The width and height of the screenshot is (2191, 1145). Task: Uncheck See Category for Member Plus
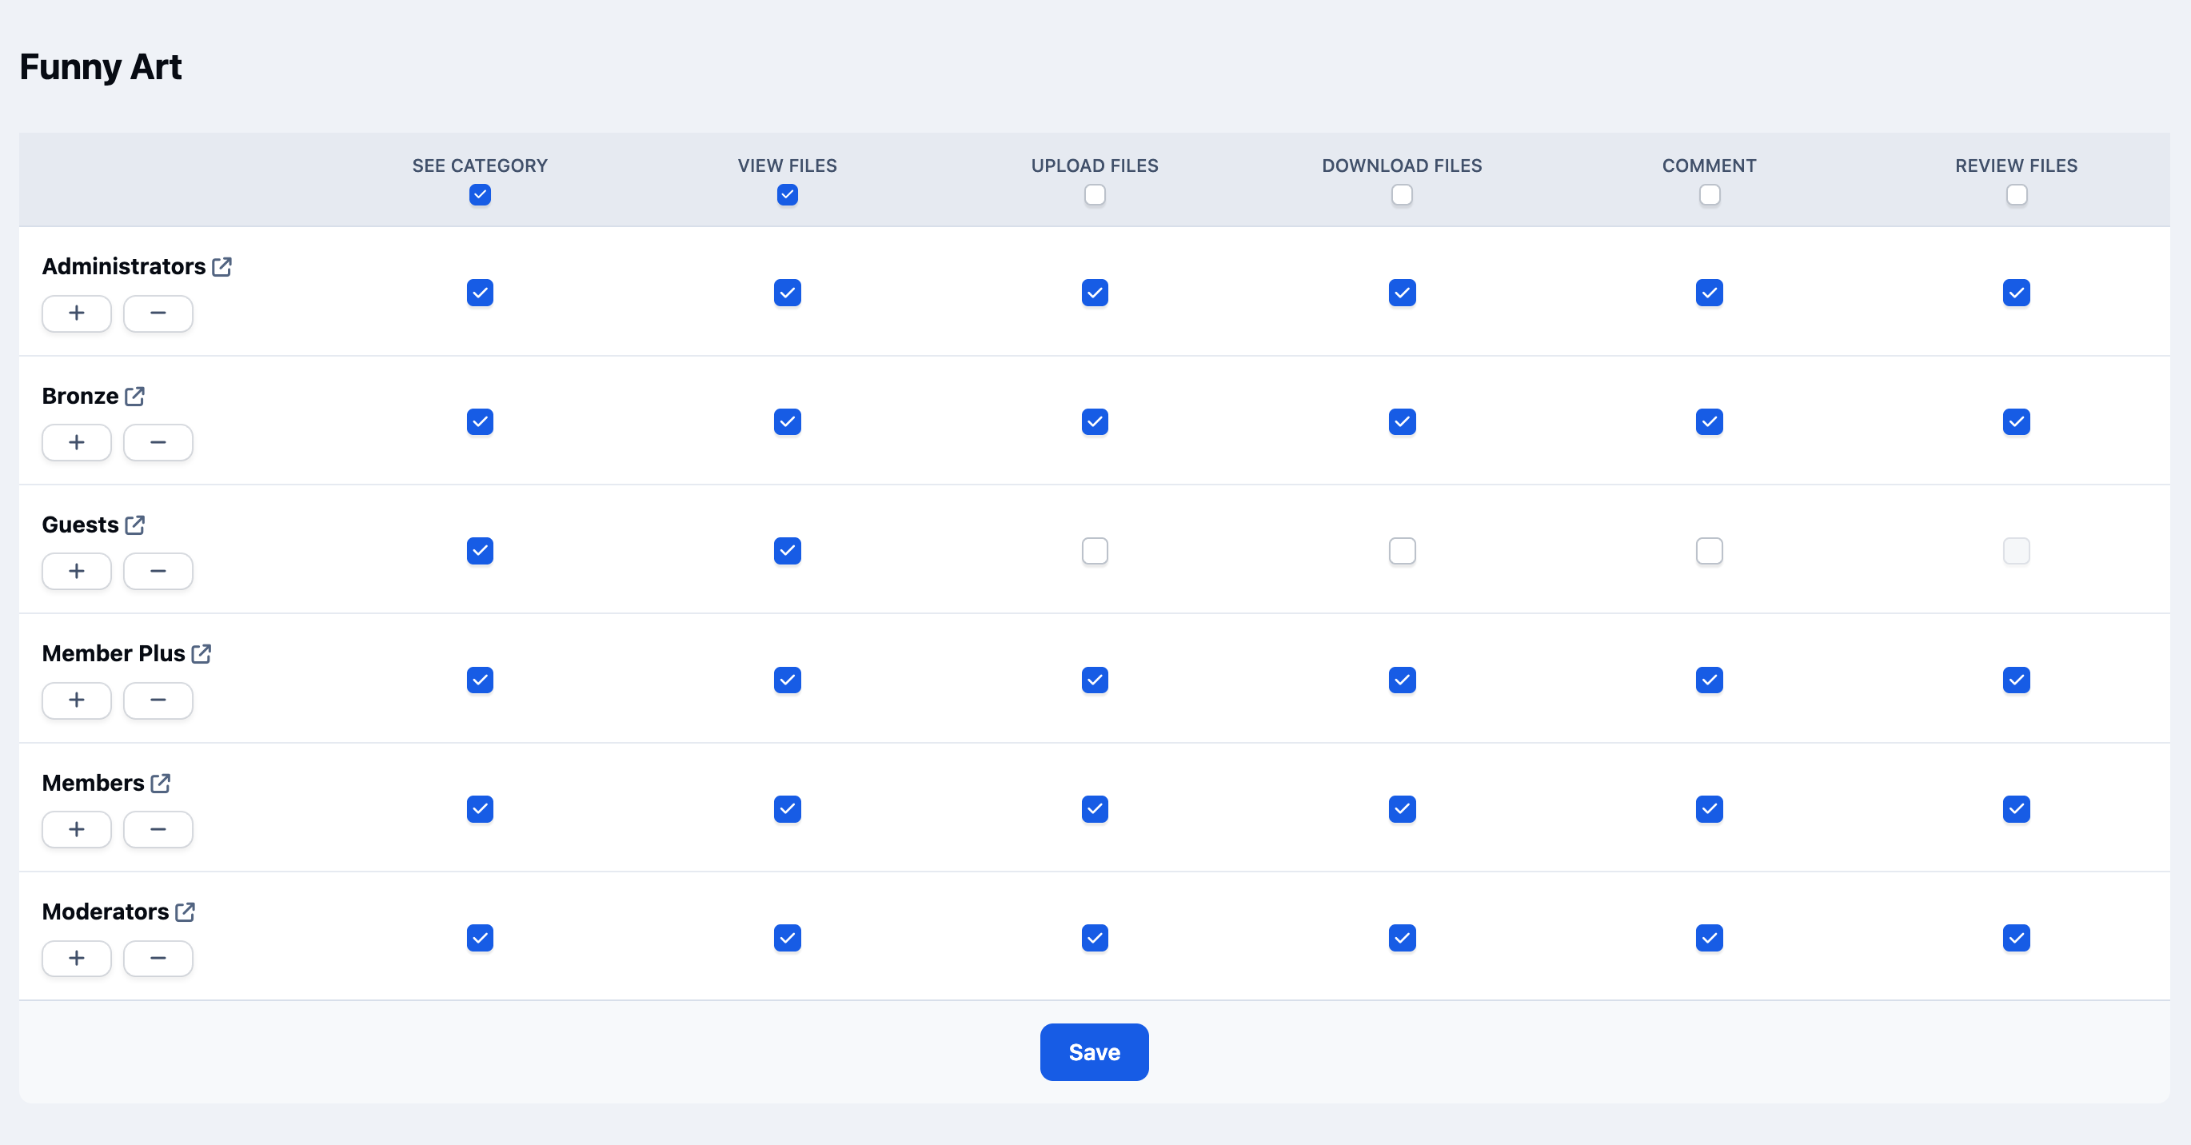click(x=480, y=680)
